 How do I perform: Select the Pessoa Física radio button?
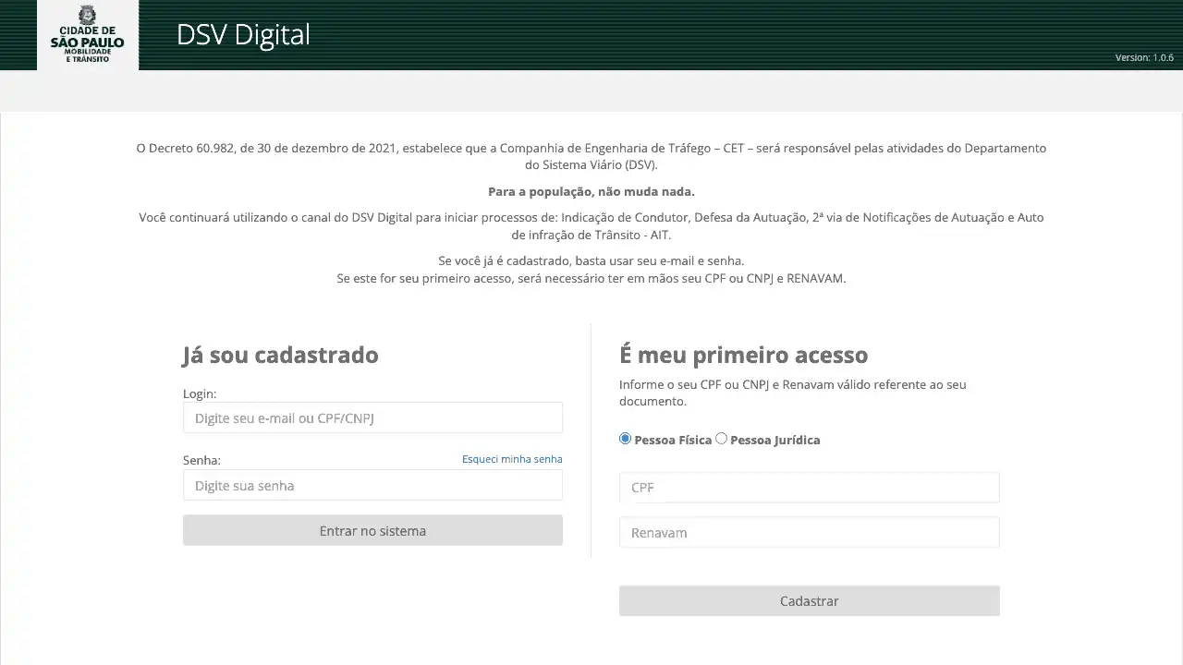click(x=625, y=439)
